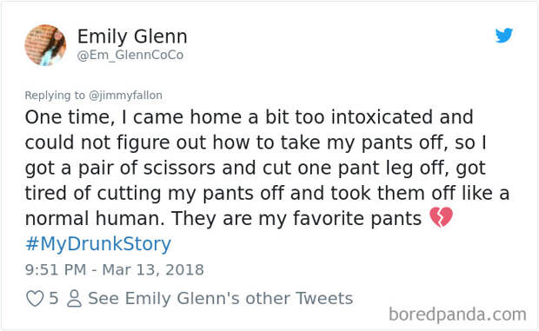This screenshot has height=331, width=539.
Task: Open the #MyDrunkStory hashtag
Action: (x=98, y=244)
